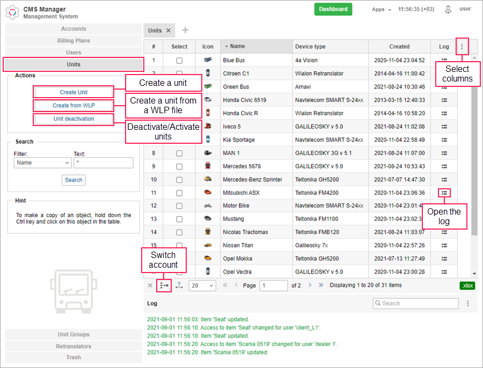This screenshot has height=368, width=483.
Task: Tick the Mitsubishi ASX checkbox
Action: click(179, 193)
